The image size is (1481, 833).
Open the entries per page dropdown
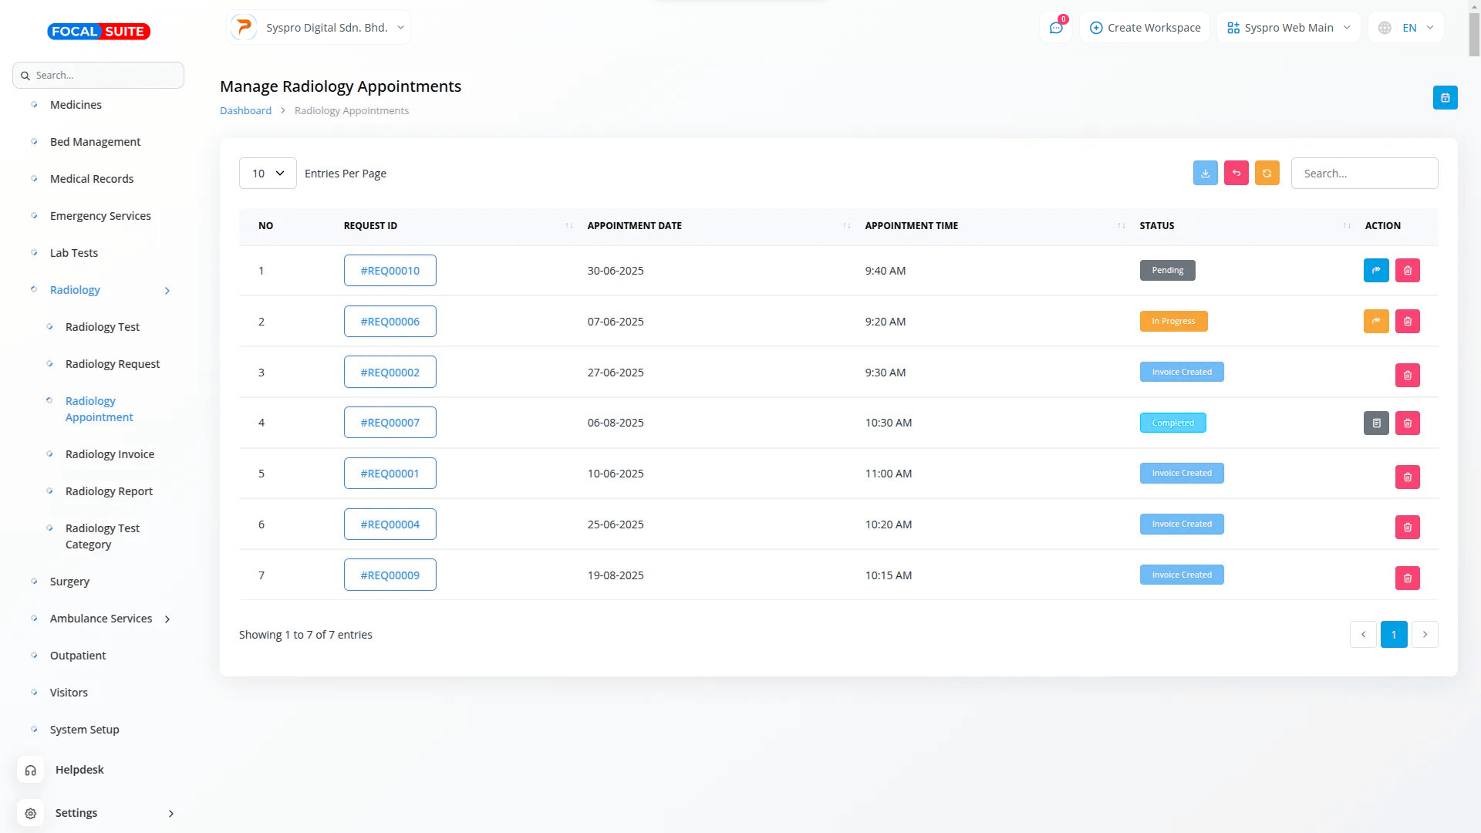click(x=268, y=174)
